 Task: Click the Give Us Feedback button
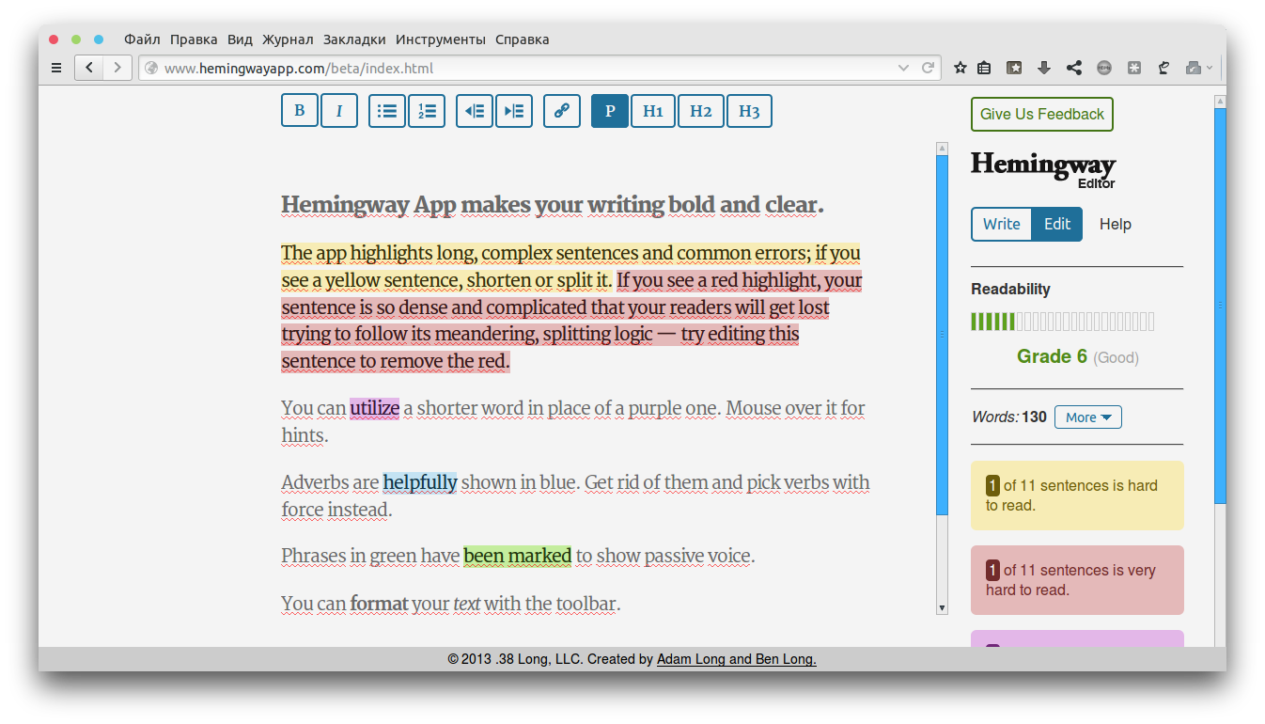pyautogui.click(x=1042, y=114)
